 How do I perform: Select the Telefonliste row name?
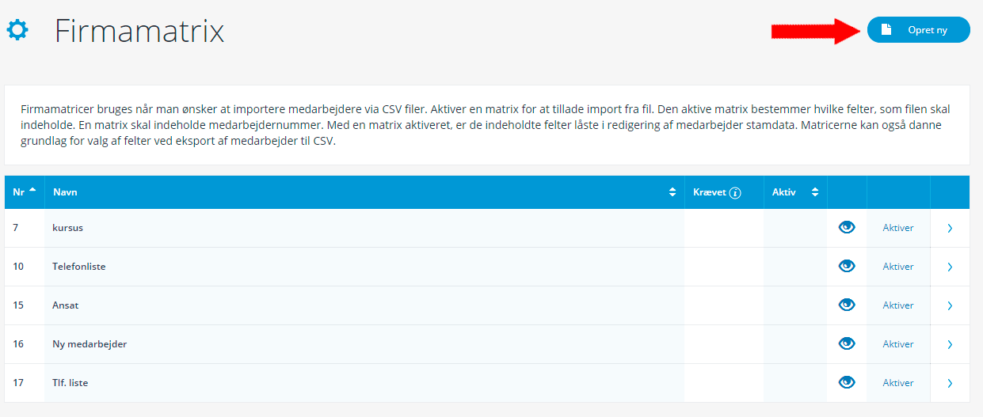79,267
